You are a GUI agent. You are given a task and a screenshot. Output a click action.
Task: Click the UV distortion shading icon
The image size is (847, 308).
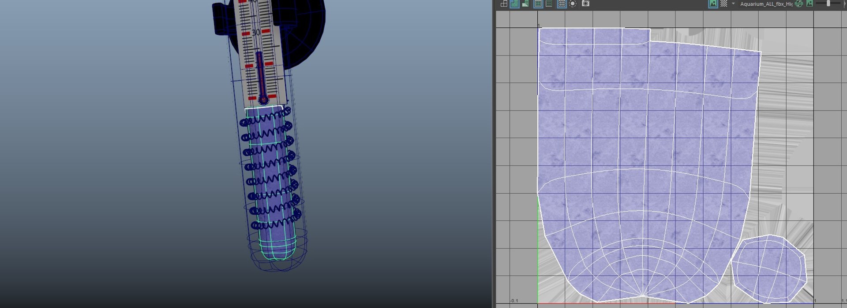coord(525,4)
